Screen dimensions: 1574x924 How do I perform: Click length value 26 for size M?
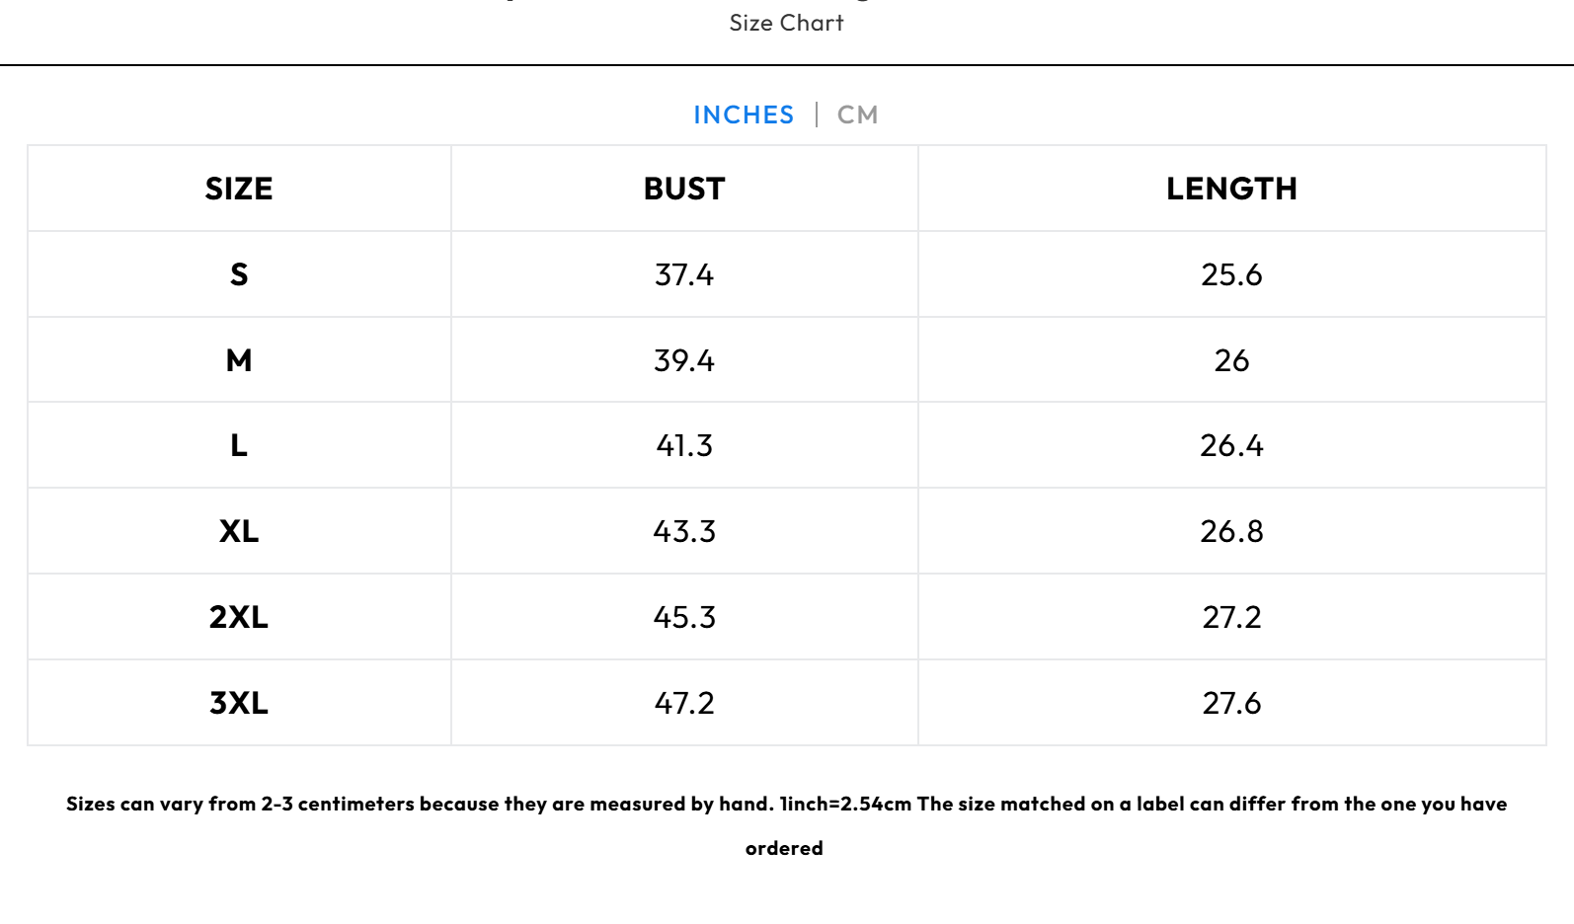(x=1231, y=360)
